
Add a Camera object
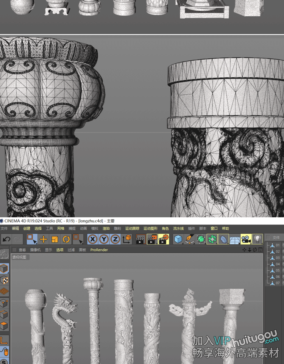[x=246, y=239]
